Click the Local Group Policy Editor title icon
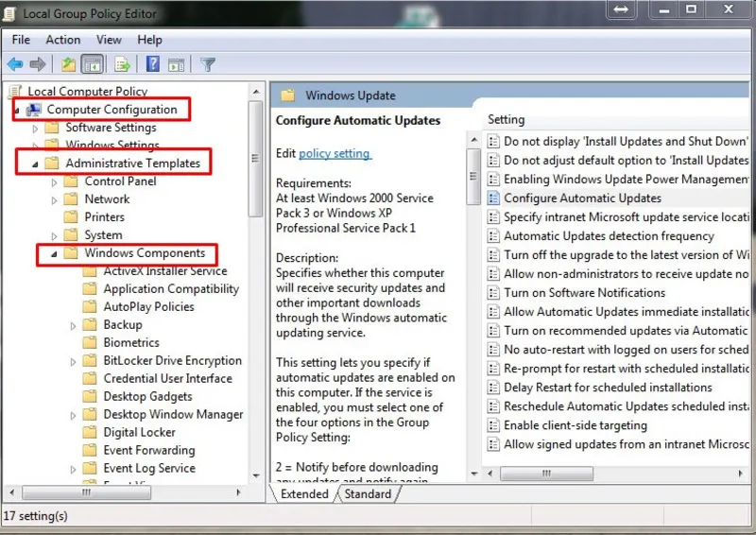The image size is (756, 535). pos(9,13)
